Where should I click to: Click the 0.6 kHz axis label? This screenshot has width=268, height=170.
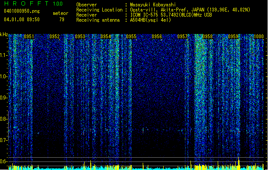point(3,161)
